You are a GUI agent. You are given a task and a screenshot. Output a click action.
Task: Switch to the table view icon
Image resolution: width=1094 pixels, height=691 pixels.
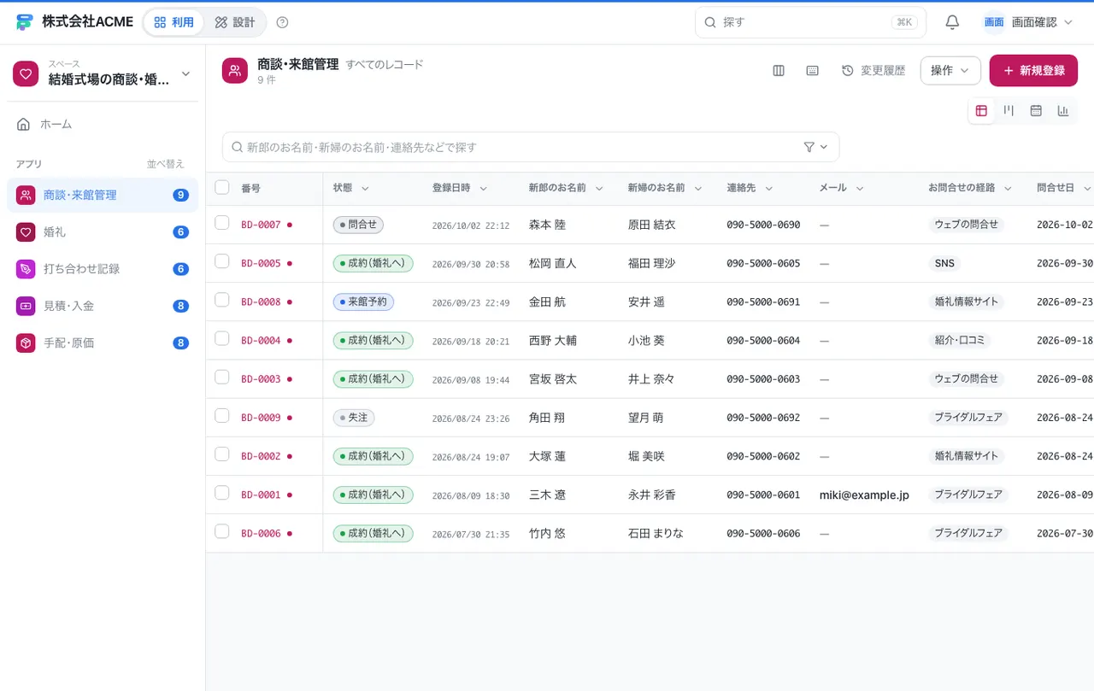[981, 111]
